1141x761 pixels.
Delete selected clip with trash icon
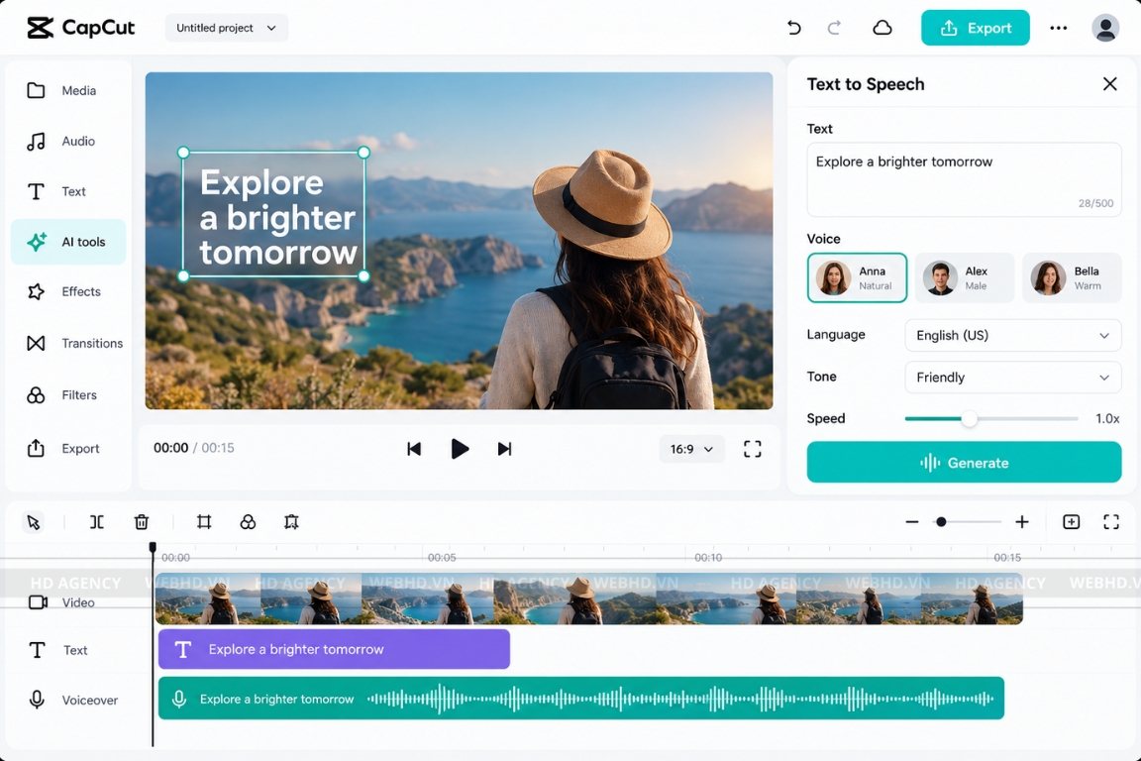click(142, 522)
